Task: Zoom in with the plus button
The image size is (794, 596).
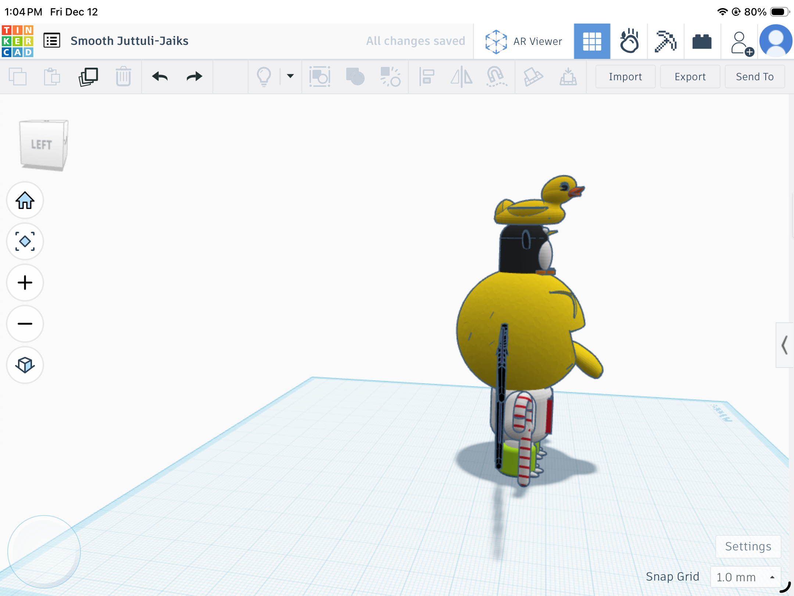Action: pyautogui.click(x=25, y=283)
